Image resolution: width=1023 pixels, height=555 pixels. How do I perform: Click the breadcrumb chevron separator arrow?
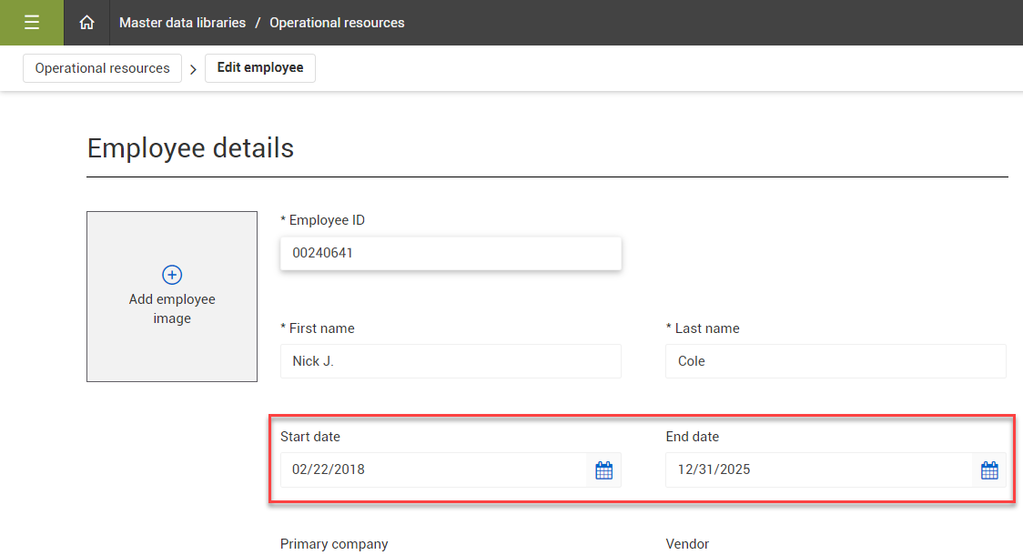pyautogui.click(x=193, y=69)
